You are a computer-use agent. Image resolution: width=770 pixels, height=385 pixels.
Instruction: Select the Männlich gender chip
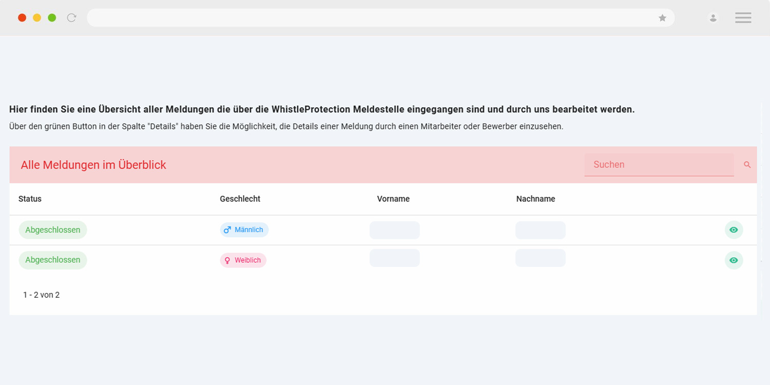click(244, 230)
